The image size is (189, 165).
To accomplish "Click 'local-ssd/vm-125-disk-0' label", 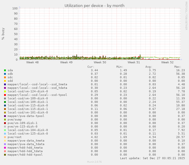I will click(28, 134).
